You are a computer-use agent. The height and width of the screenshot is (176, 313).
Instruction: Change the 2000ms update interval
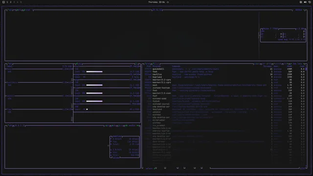click(299, 10)
